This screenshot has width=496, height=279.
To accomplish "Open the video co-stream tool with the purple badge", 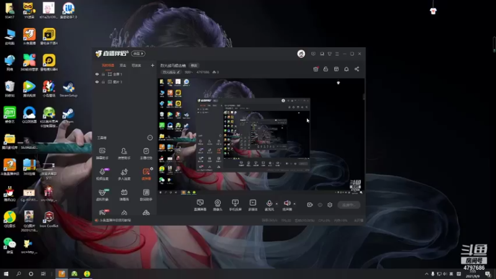I will click(102, 174).
